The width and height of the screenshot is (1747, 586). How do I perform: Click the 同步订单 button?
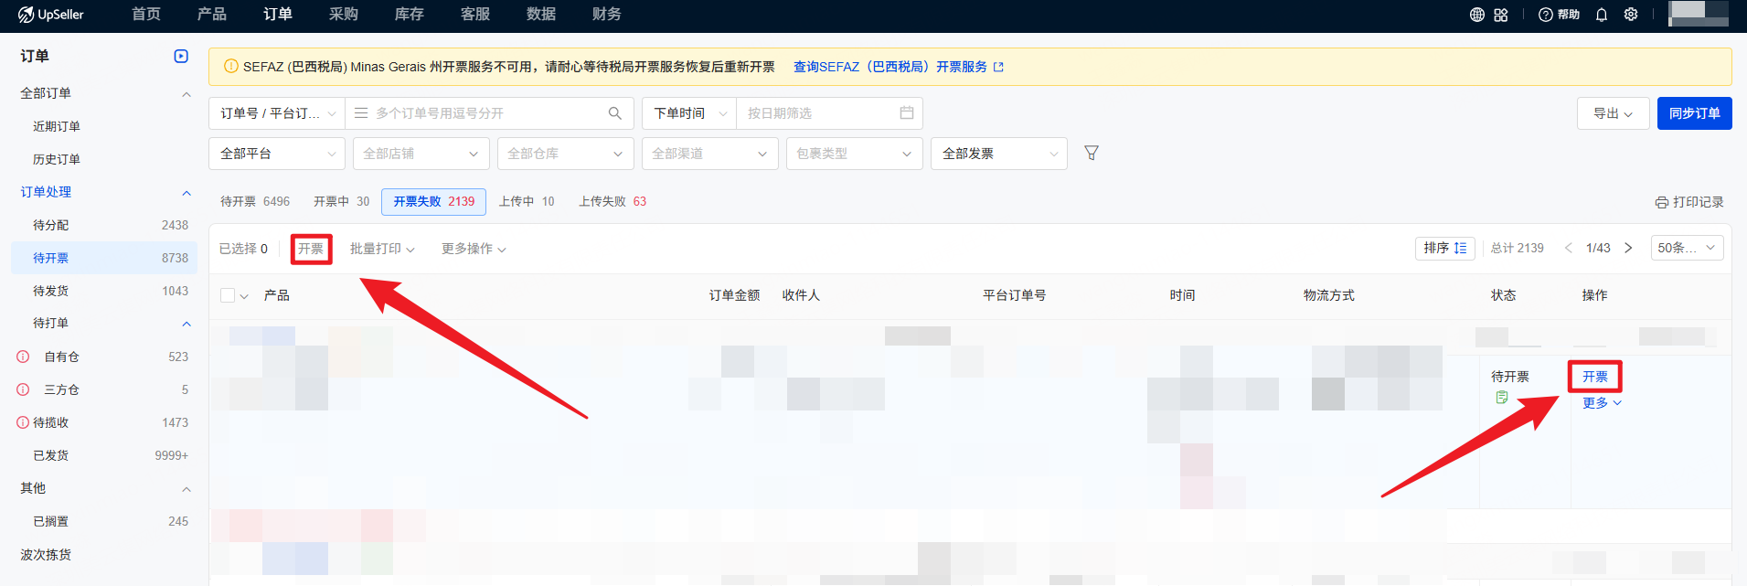pyautogui.click(x=1694, y=113)
